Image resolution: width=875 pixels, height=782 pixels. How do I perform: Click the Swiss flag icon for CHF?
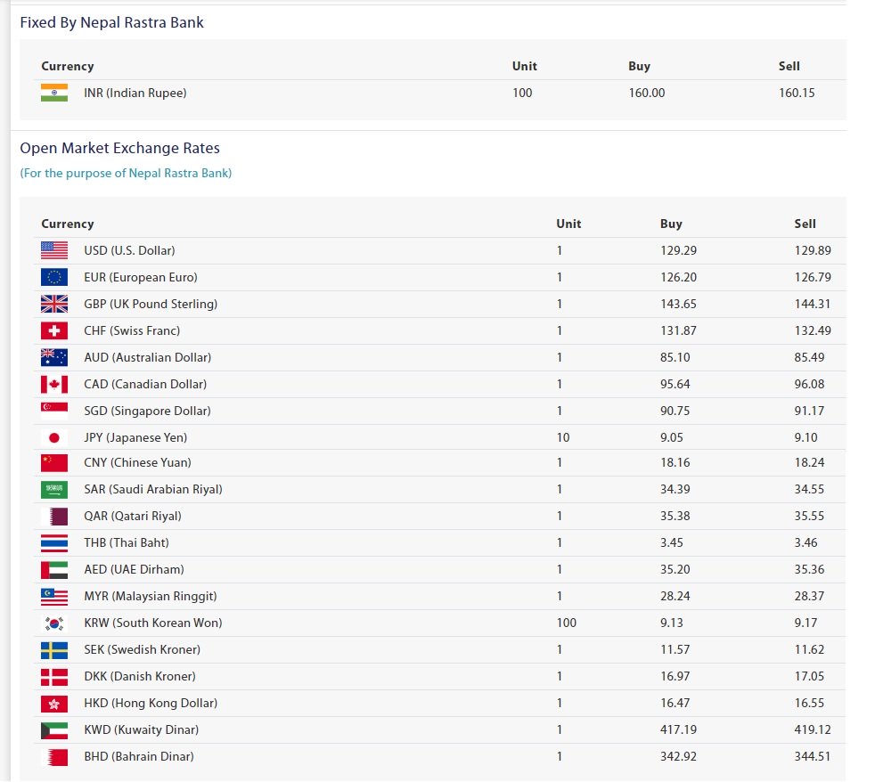click(x=54, y=330)
